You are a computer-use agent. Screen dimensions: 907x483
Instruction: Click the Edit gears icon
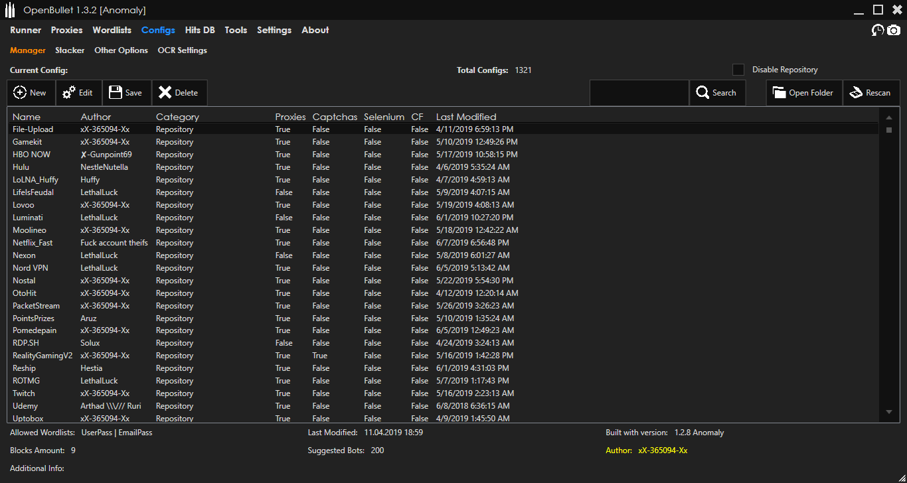point(69,93)
